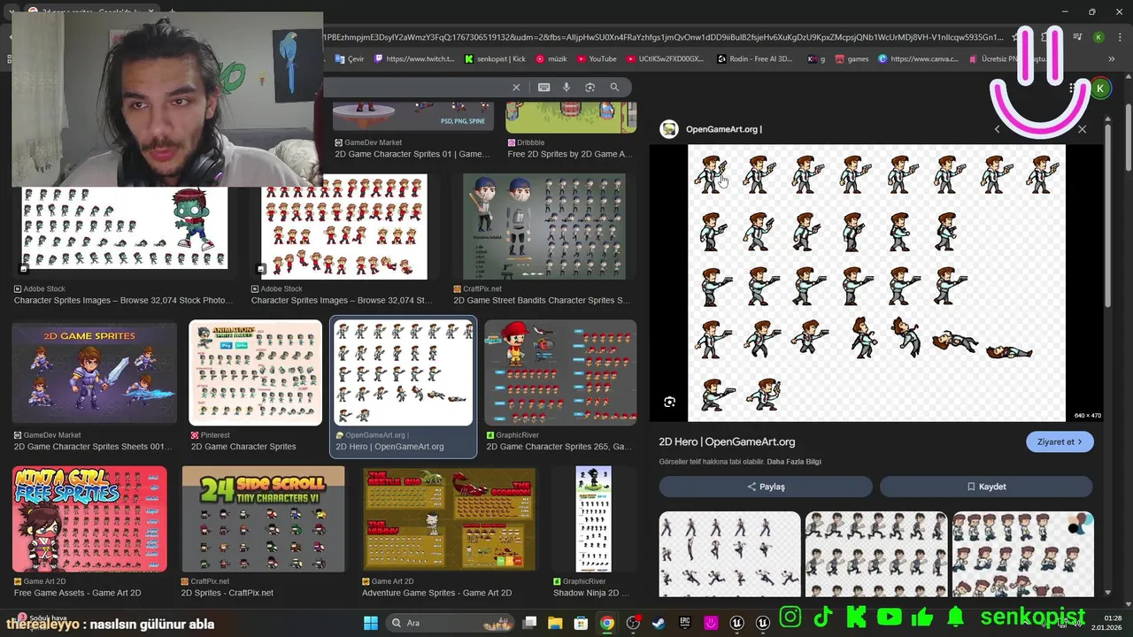1133x637 pixels.
Task: Open Task View on the taskbar
Action: [529, 623]
